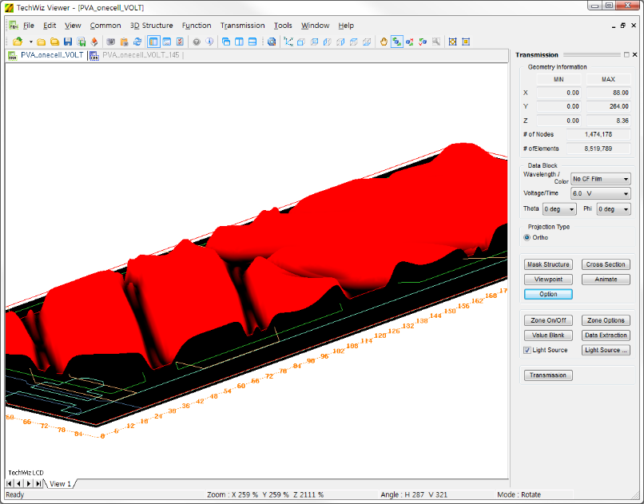644x504 pixels.
Task: Click the cascade windows toolbar icon
Action: [226, 42]
